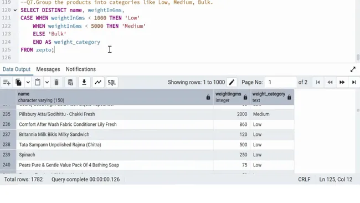Click 'END AS weight_category' on line 124
360x203 pixels.
[66, 42]
